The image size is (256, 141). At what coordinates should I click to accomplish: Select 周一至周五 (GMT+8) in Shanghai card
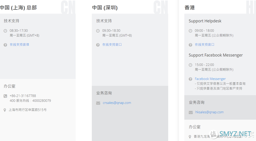tap(24, 35)
